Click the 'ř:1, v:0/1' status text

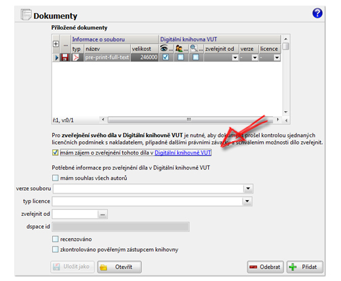tap(63, 120)
